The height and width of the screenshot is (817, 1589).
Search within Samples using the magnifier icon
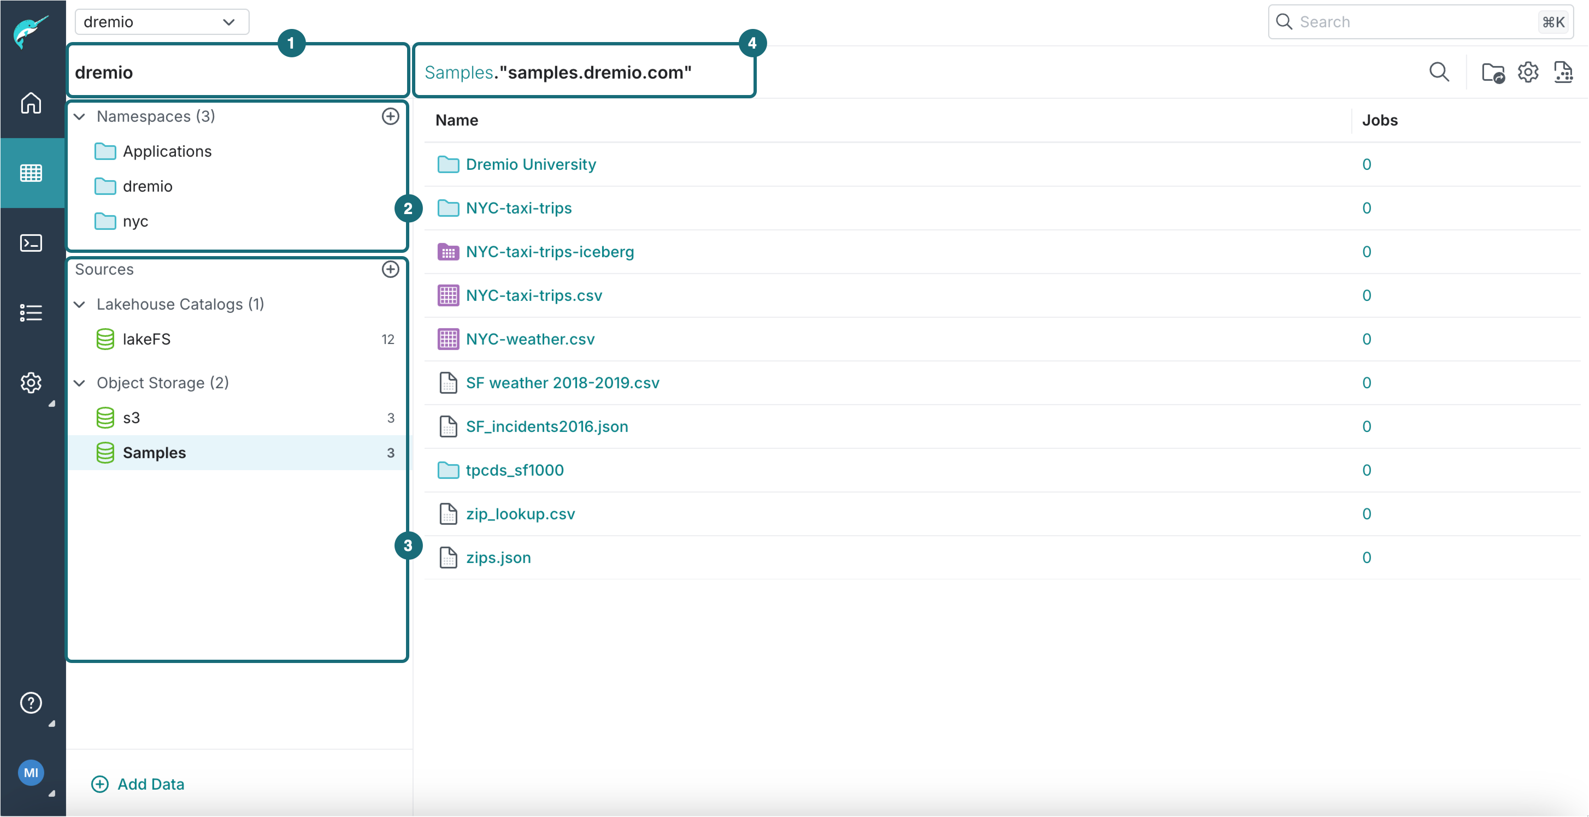[1440, 72]
